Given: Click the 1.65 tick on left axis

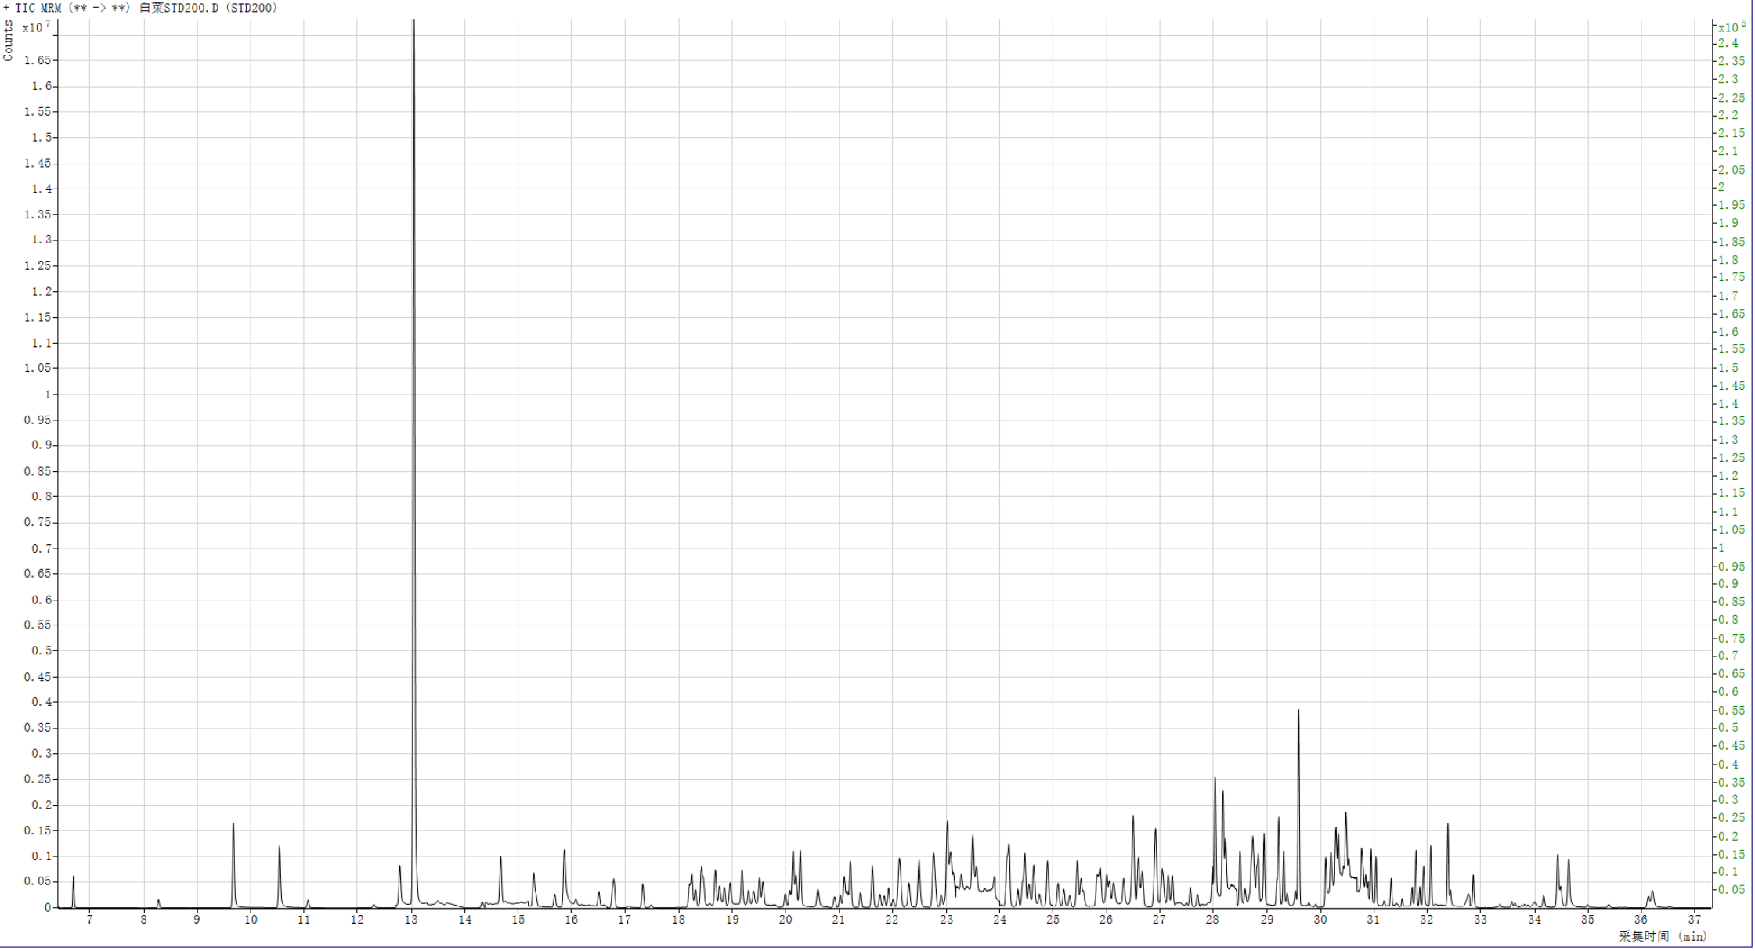Looking at the screenshot, I should (x=37, y=60).
